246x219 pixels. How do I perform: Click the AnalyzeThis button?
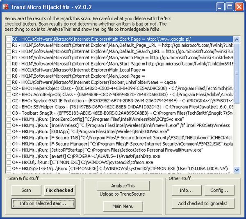point(123,186)
